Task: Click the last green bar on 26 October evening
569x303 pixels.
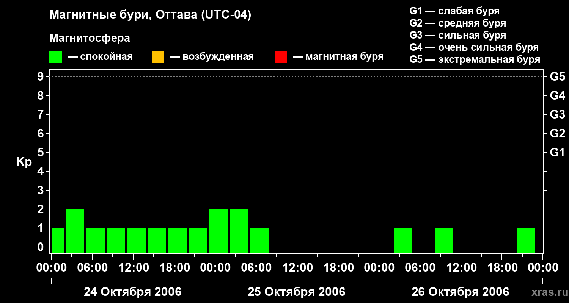Action: click(x=526, y=241)
